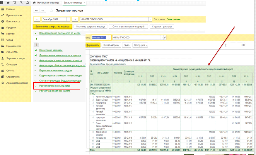Open Корректировка стоимости номенклатуры link

(x=61, y=76)
